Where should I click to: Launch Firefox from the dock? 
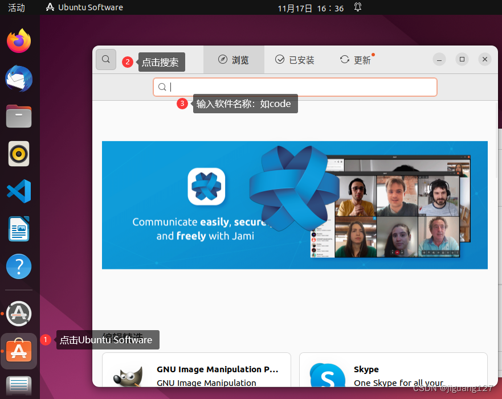(x=19, y=40)
